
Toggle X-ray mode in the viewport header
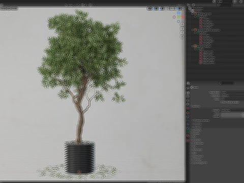(166, 9)
